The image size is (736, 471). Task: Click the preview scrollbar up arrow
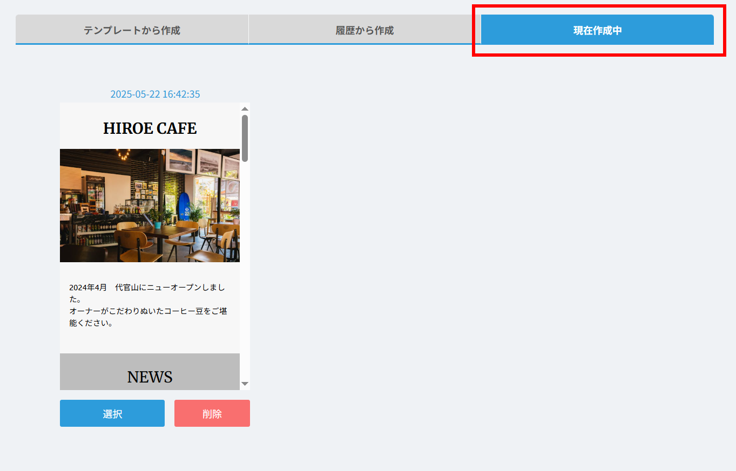pos(245,108)
